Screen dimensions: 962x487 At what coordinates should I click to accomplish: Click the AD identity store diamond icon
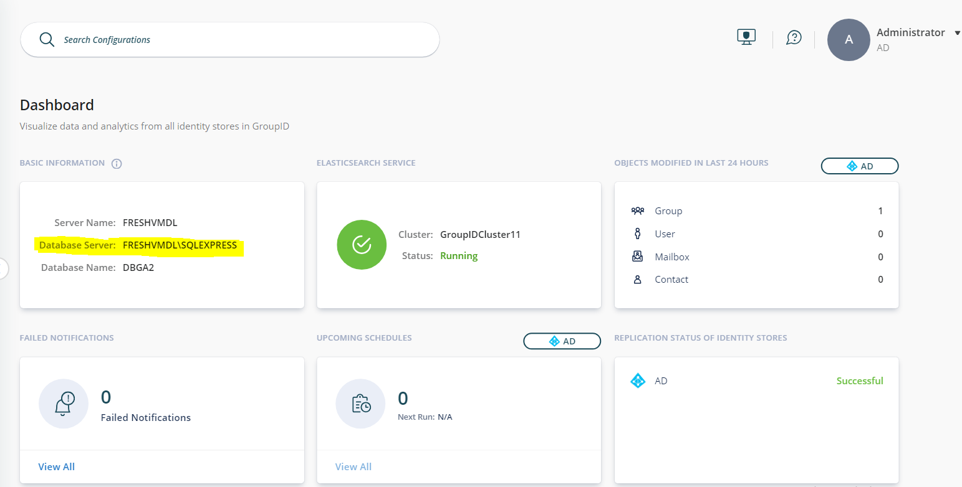pos(638,381)
